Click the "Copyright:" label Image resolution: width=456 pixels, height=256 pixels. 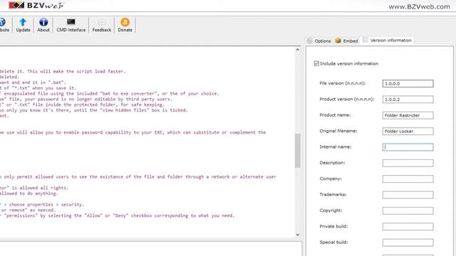point(331,210)
